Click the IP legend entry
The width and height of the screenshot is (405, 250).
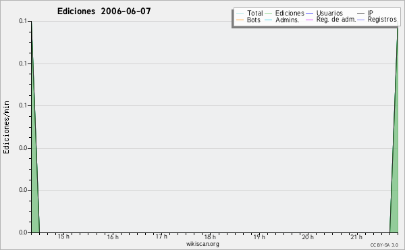[x=365, y=13]
